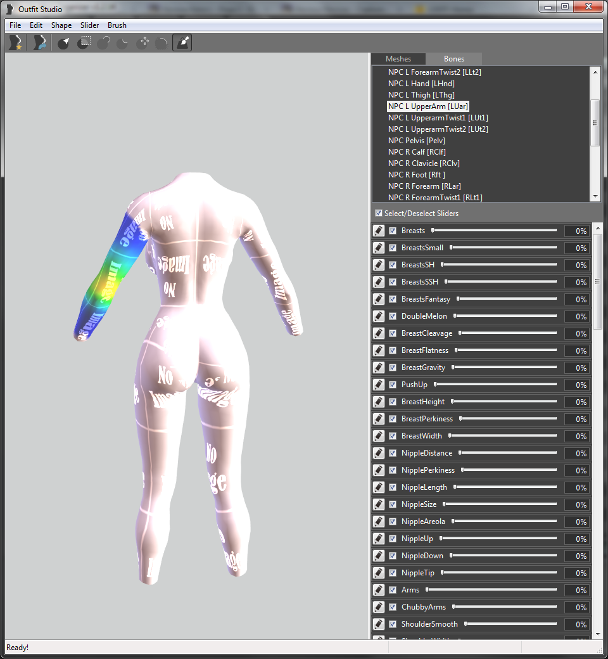Screen dimensions: 608x659
Task: Click edit pencil icon for BreastsSH slider
Action: (379, 265)
